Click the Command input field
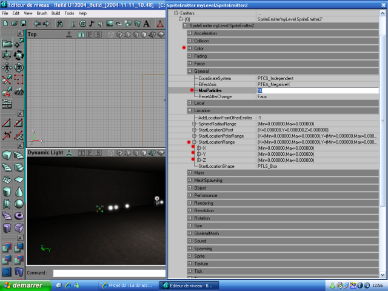388x291 pixels. tap(108, 273)
